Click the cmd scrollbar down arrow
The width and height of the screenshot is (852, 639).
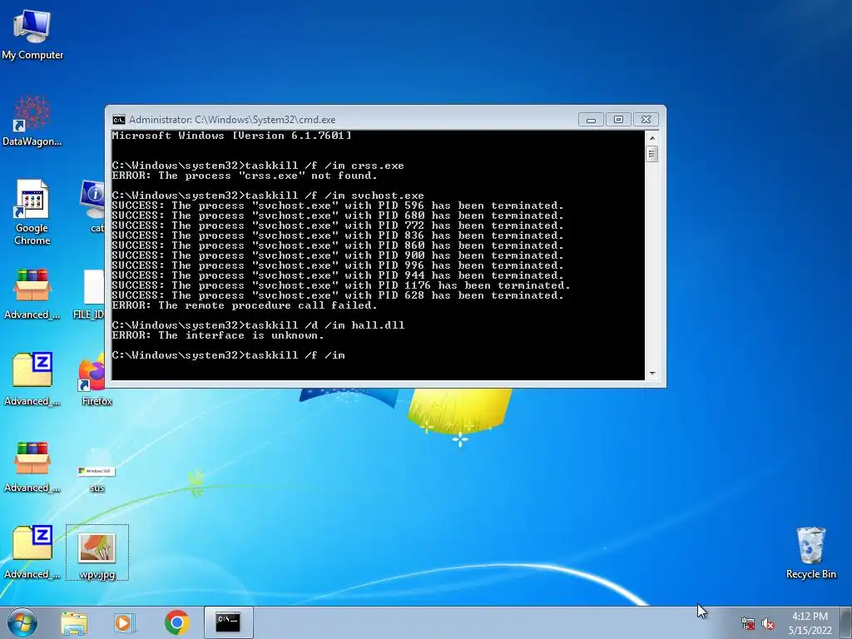(x=652, y=374)
